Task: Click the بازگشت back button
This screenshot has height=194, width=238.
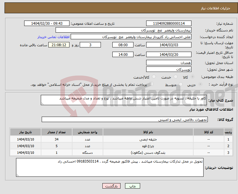Action: pyautogui.click(x=111, y=186)
